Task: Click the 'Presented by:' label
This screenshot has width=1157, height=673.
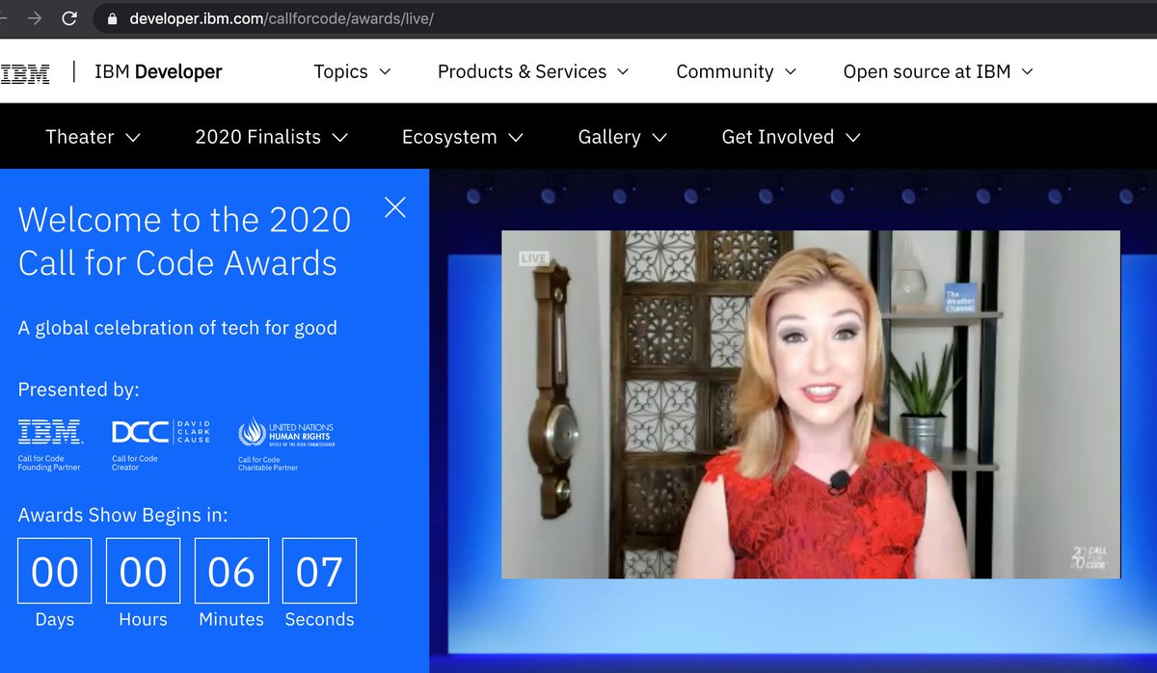Action: coord(79,390)
